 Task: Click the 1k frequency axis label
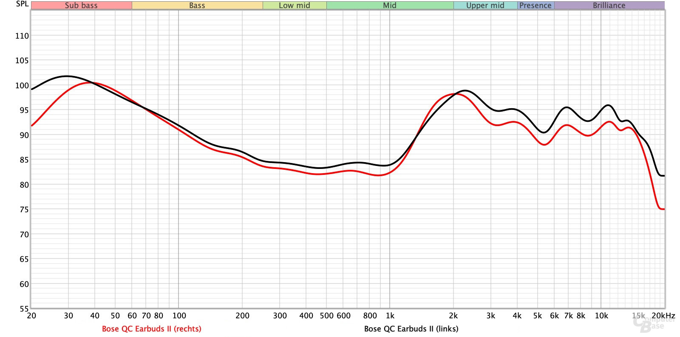[390, 316]
